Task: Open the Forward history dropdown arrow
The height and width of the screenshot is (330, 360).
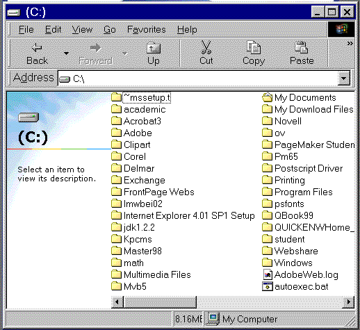Action: pos(125,53)
